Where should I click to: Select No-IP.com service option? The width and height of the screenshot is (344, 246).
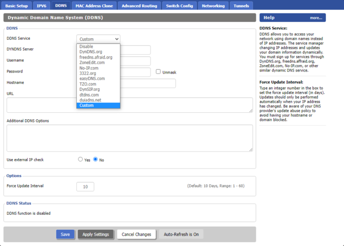pyautogui.click(x=98, y=68)
